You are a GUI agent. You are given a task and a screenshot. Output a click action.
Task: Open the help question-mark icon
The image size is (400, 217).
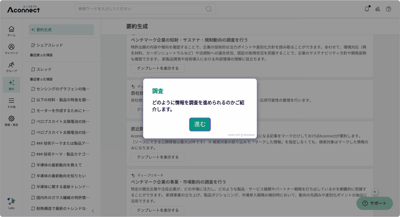(389, 9)
